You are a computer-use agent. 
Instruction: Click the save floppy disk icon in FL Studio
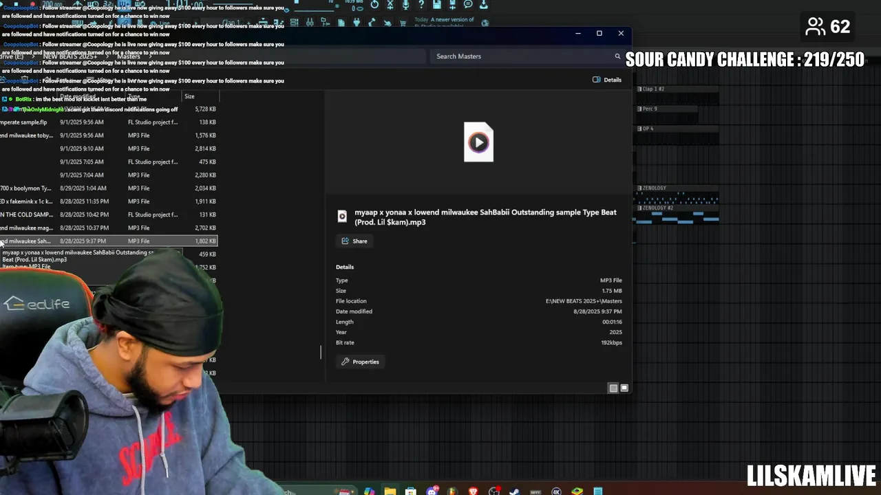coord(437,4)
